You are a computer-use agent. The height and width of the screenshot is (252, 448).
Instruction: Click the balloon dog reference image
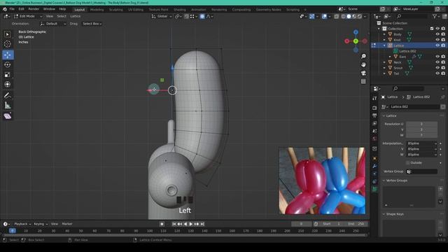click(x=322, y=181)
